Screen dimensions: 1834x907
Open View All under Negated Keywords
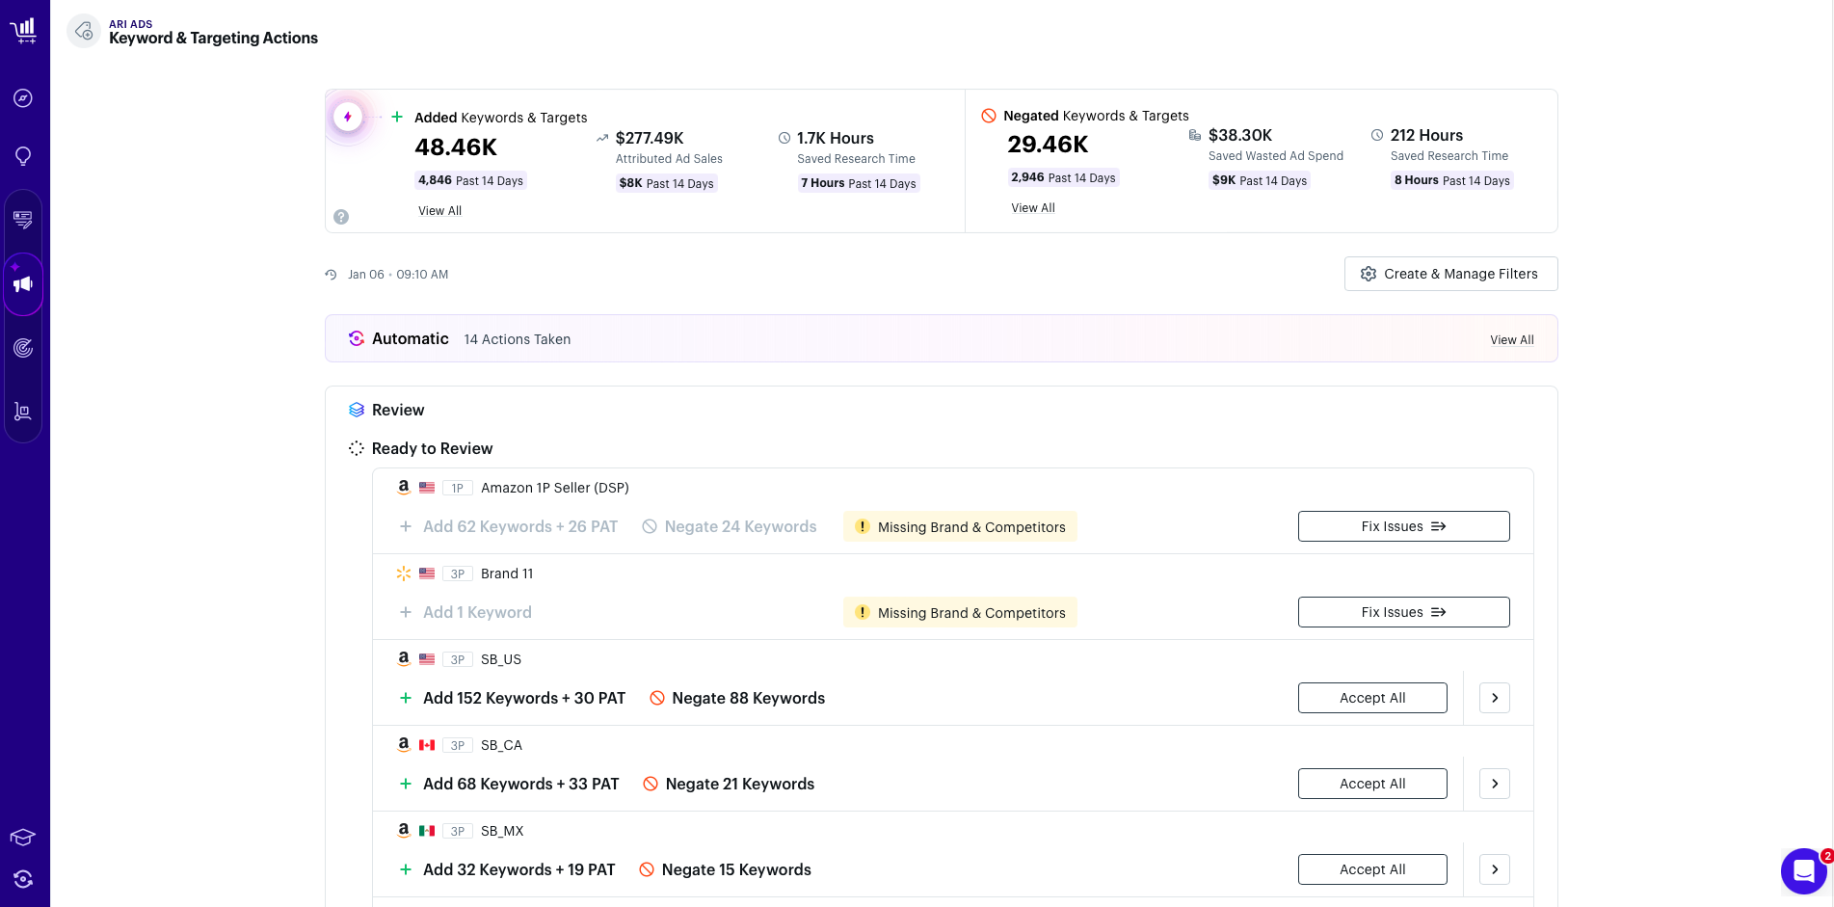(x=1033, y=208)
